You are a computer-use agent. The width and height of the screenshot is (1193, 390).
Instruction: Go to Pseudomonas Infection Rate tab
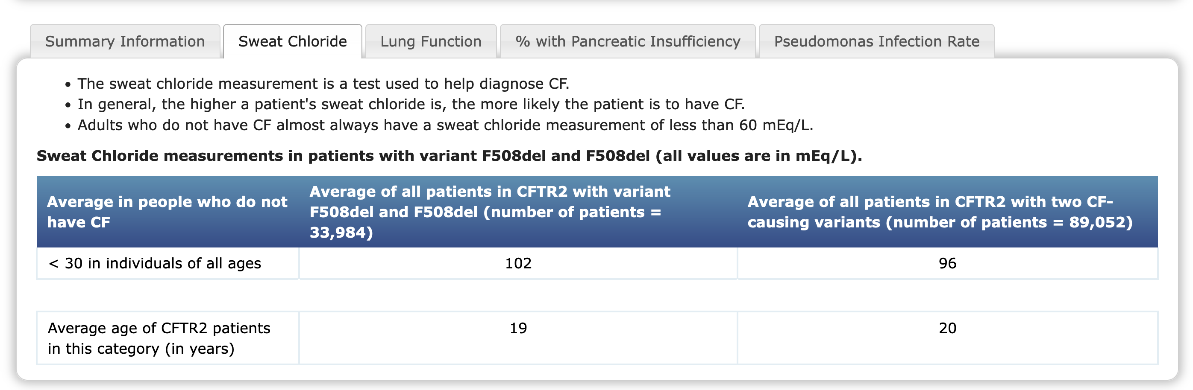(x=876, y=42)
